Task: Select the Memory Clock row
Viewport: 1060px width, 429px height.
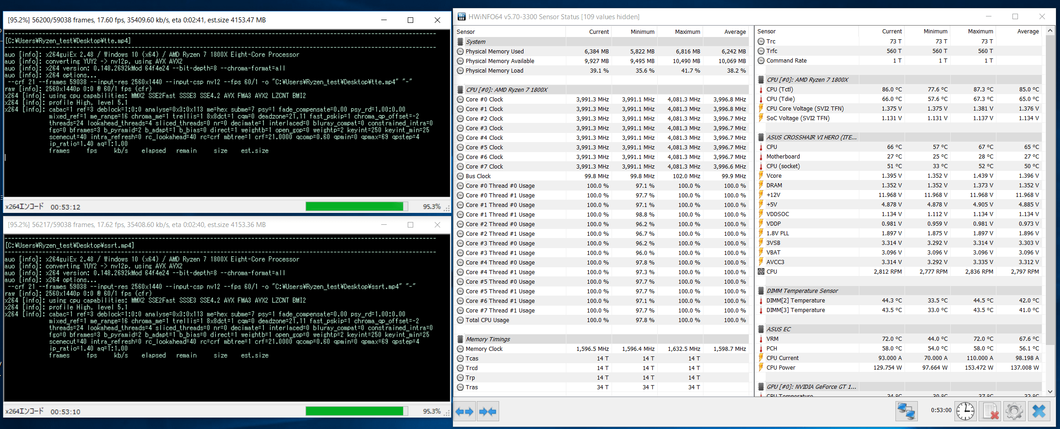Action: click(x=602, y=349)
